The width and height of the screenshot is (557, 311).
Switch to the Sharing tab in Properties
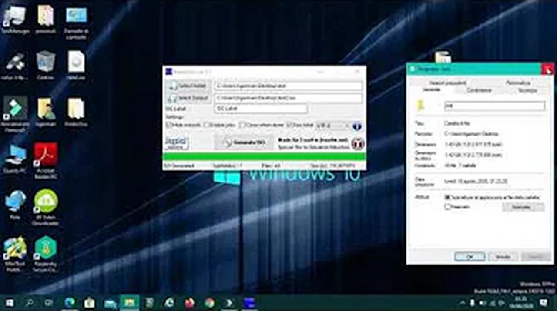pyautogui.click(x=479, y=90)
